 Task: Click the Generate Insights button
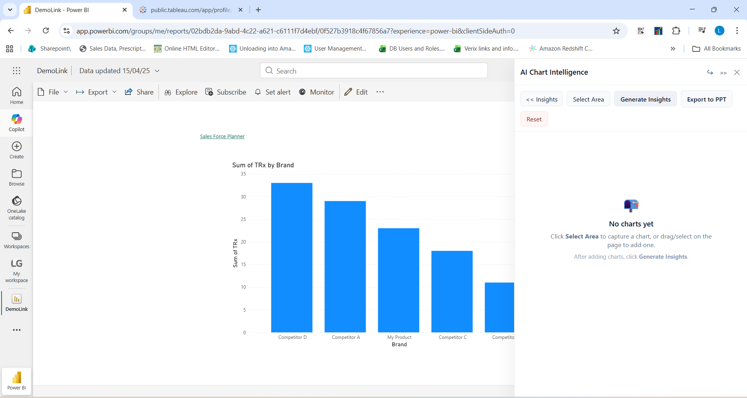coord(645,99)
